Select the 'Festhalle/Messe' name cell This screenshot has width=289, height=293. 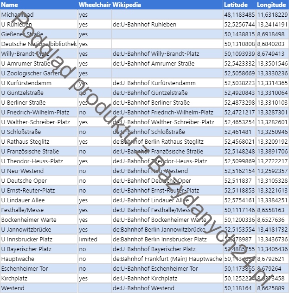39,210
